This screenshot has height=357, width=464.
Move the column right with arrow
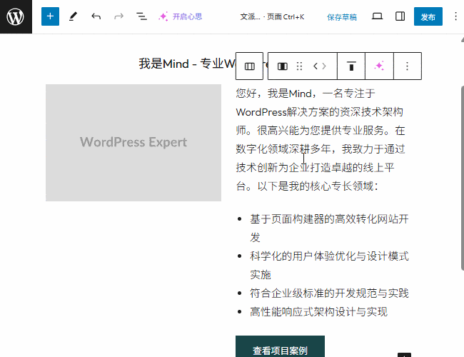click(324, 66)
